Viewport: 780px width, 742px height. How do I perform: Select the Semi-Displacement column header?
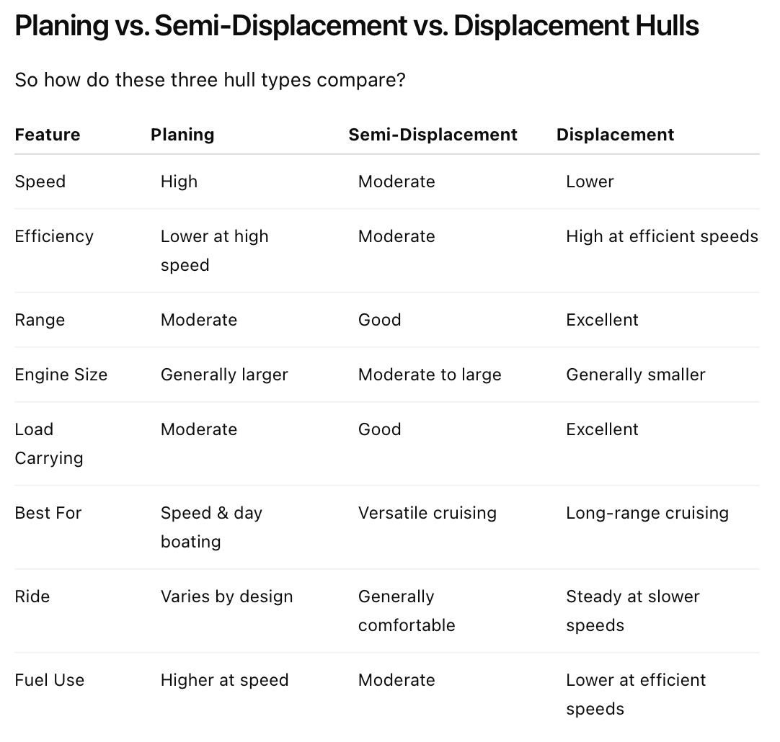coord(433,135)
